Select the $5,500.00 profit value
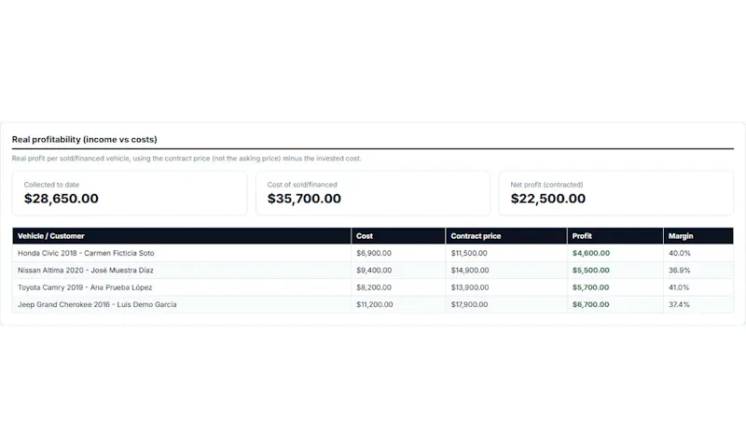 click(x=591, y=271)
